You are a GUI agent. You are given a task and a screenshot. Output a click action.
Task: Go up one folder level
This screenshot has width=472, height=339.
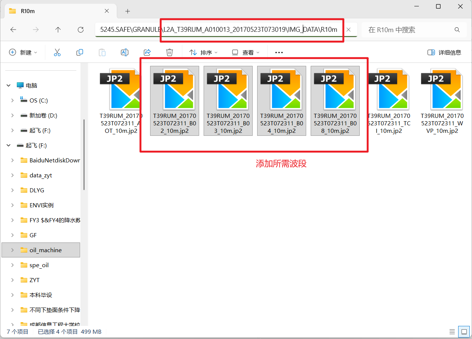58,30
